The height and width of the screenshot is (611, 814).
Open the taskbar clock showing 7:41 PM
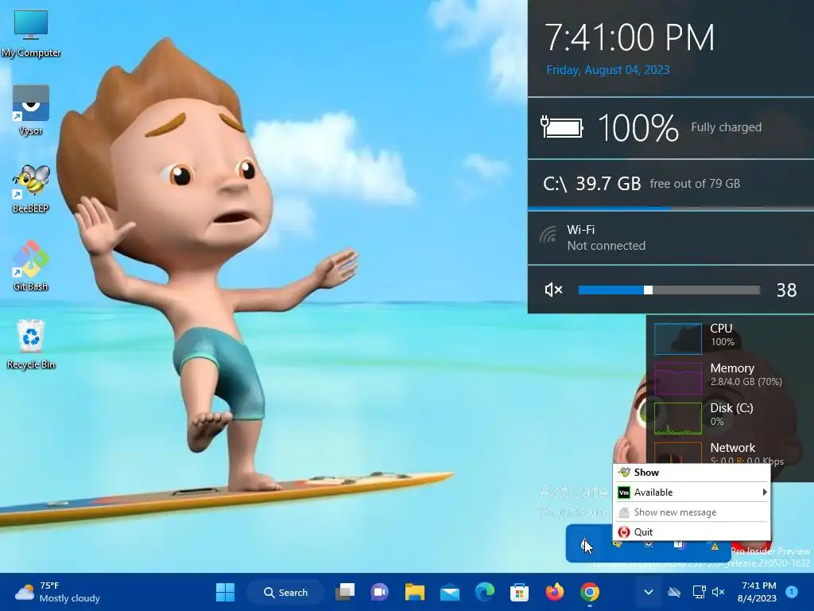[x=757, y=592]
